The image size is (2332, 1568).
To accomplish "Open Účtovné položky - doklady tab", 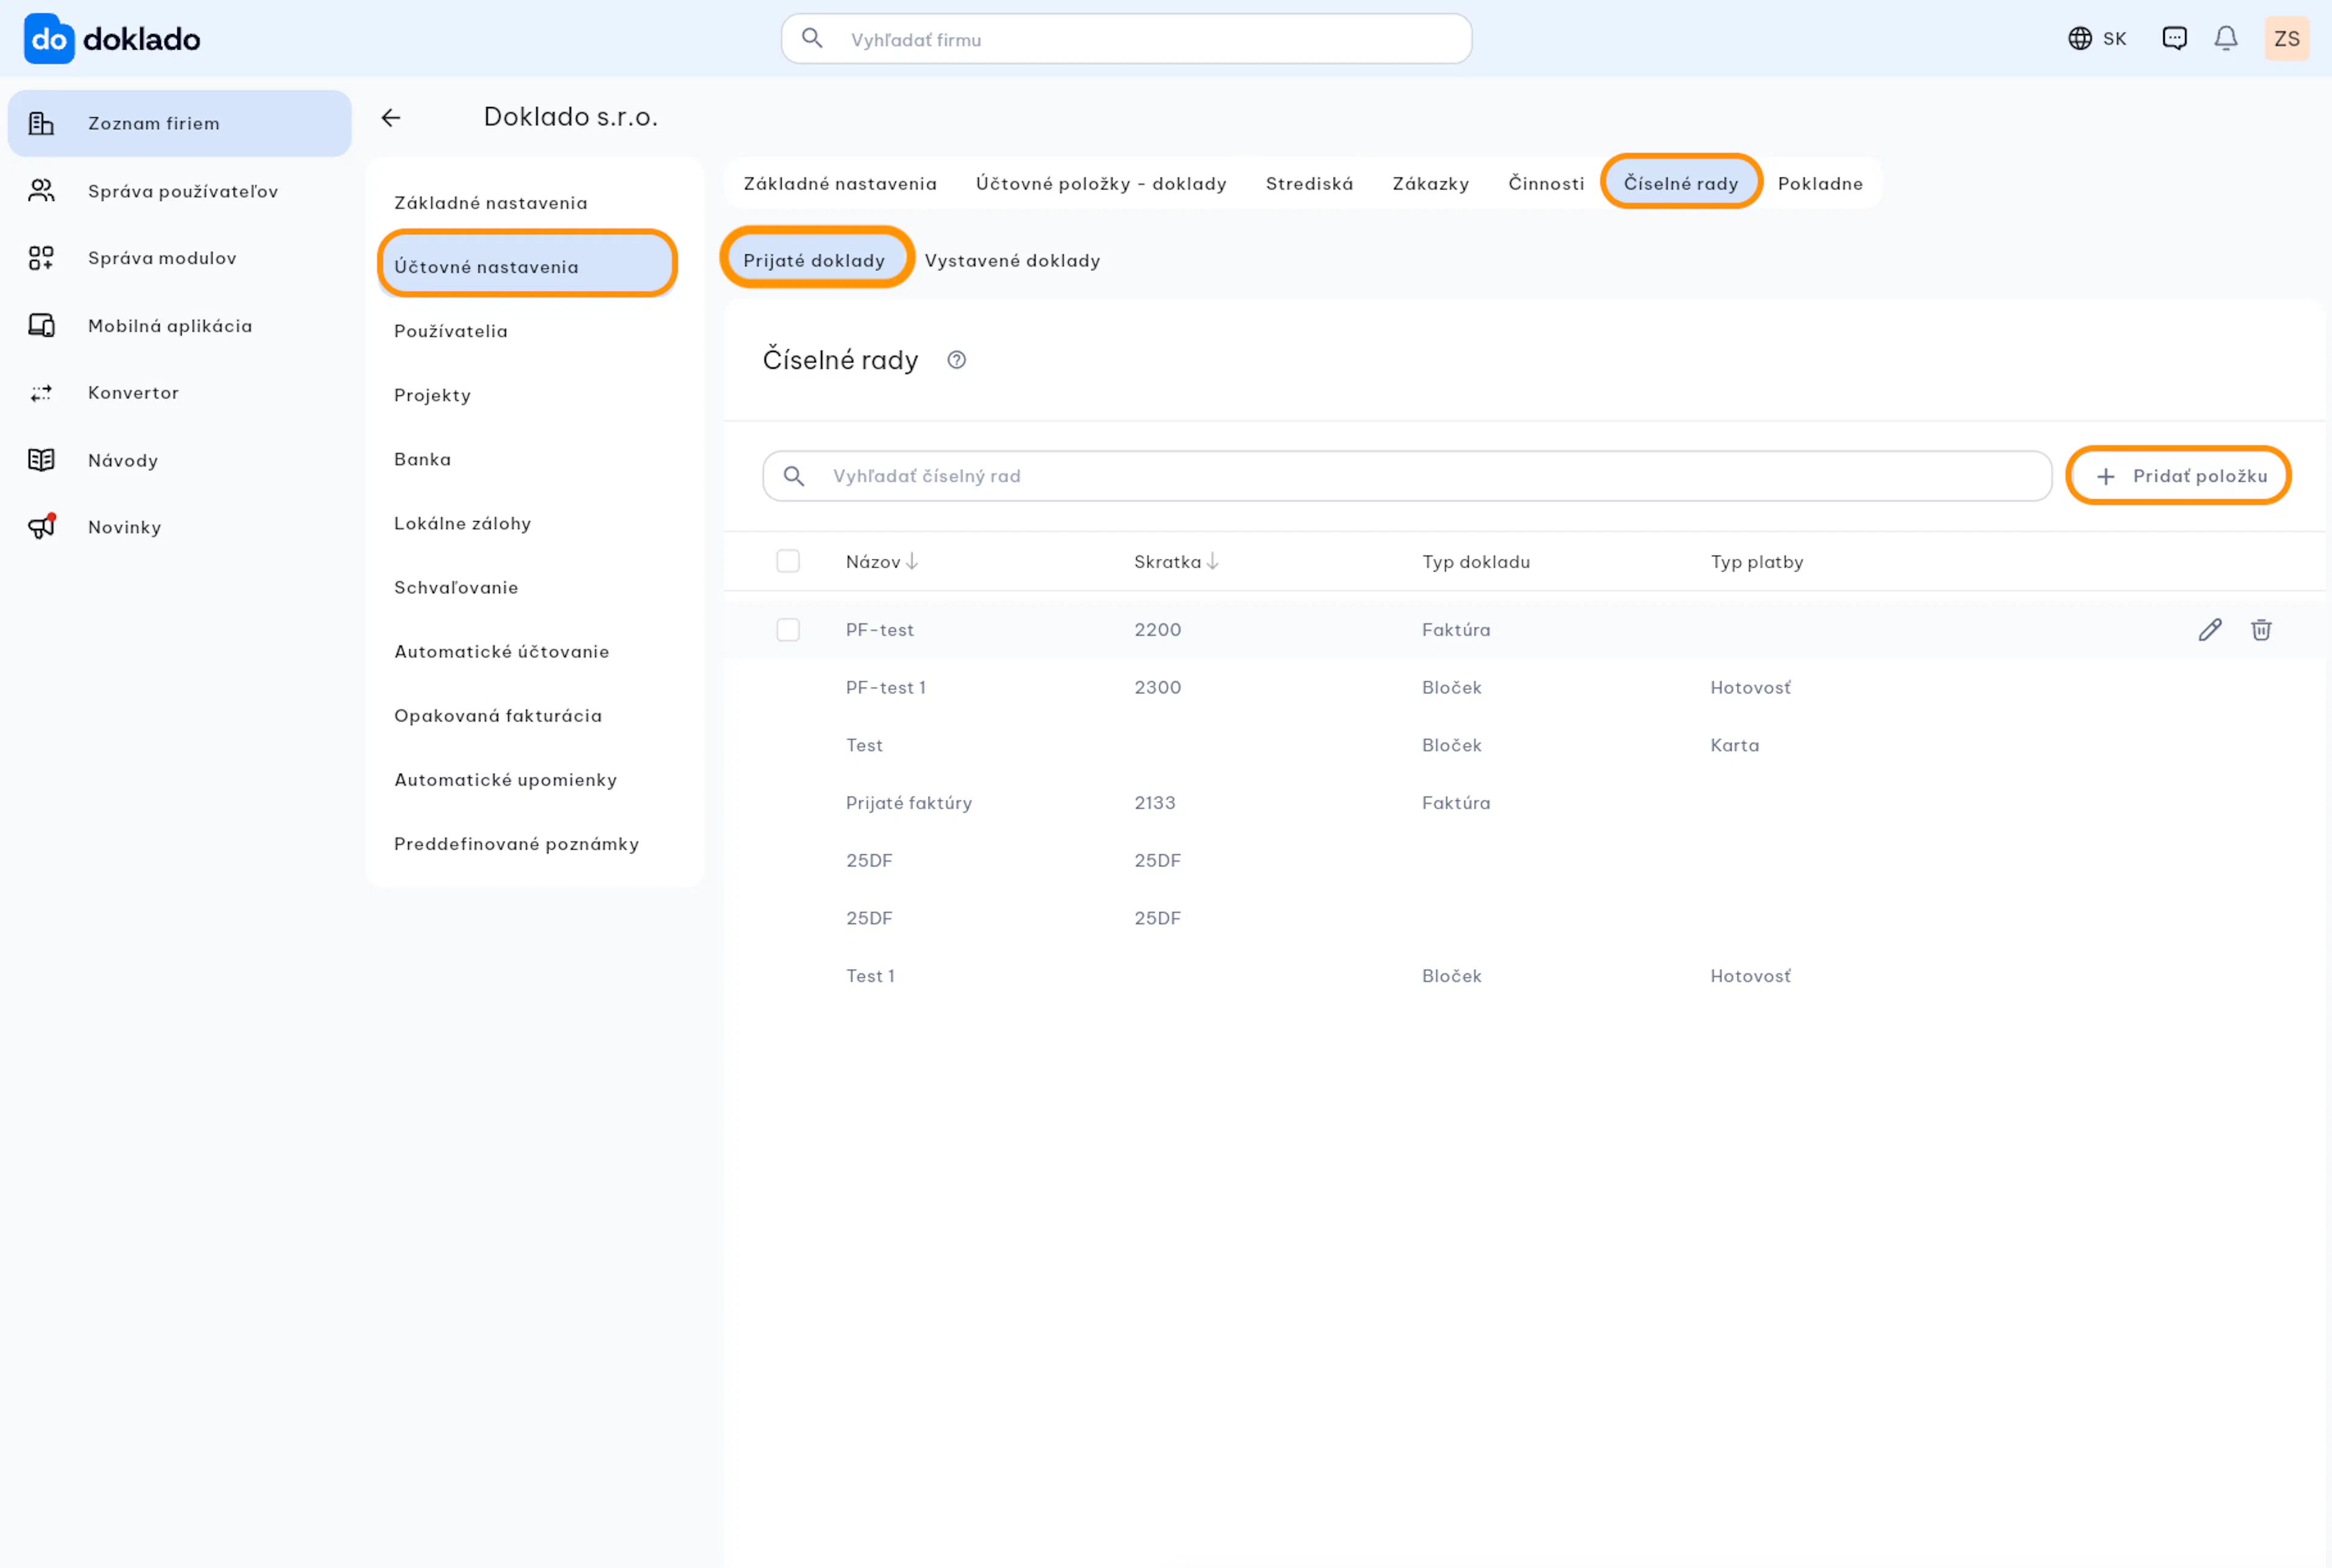I will (1101, 184).
